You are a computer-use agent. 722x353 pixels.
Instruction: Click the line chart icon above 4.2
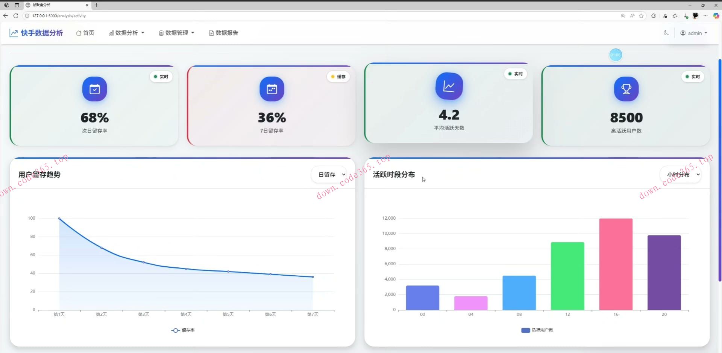click(449, 86)
